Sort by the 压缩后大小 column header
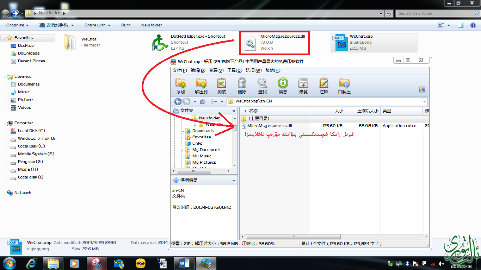Image resolution: width=481 pixels, height=270 pixels. click(x=363, y=111)
